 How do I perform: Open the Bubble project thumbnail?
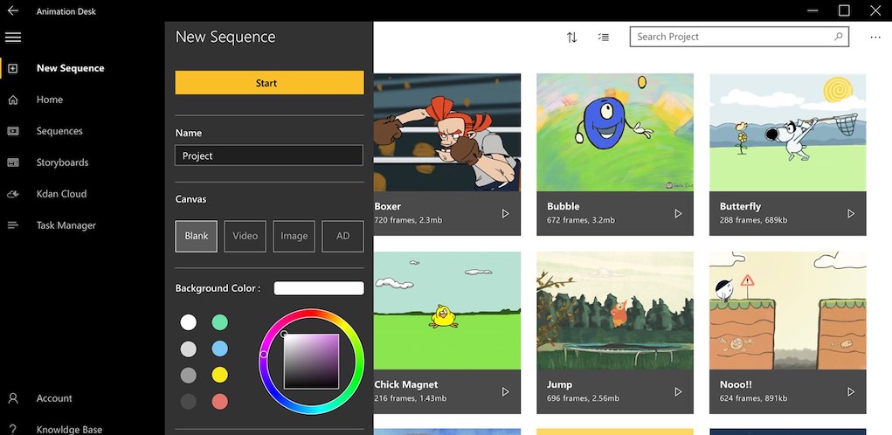click(615, 133)
